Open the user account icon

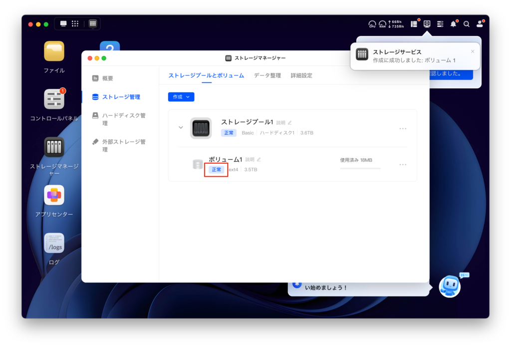click(480, 24)
